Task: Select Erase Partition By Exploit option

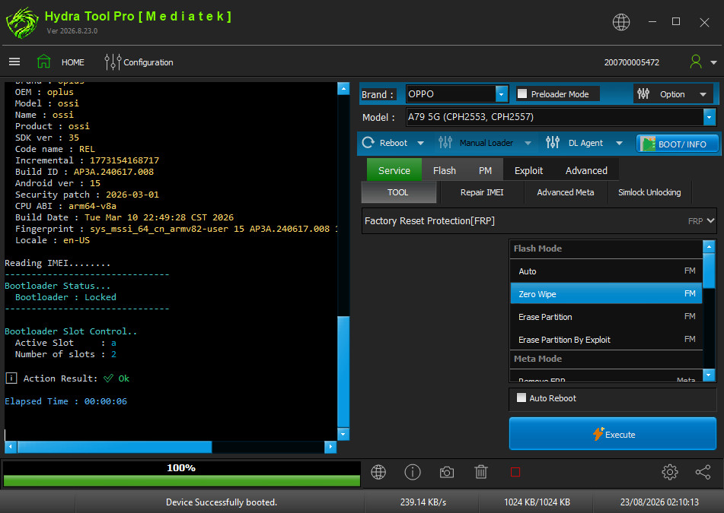Action: pyautogui.click(x=606, y=340)
